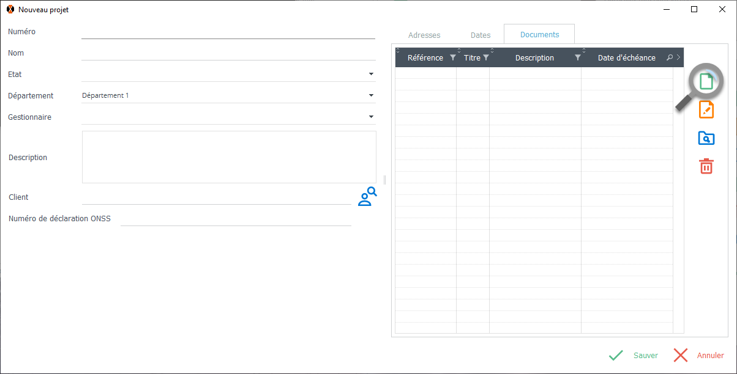Switch to the Adresses tab
This screenshot has width=737, height=374.
point(424,35)
